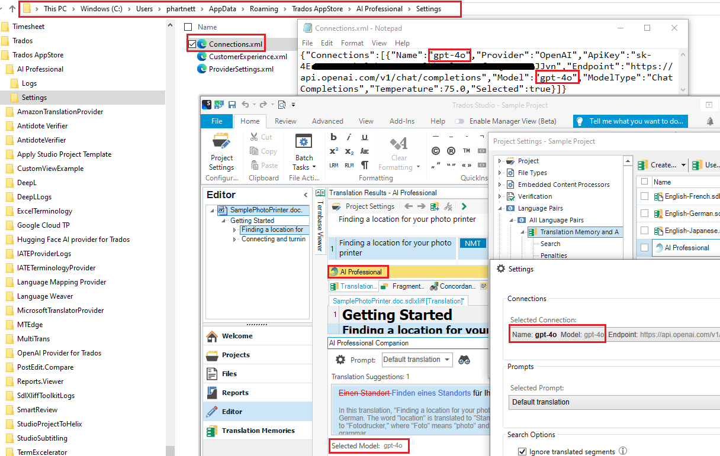720x456 pixels.
Task: Click Tell me what you want to do
Action: 629,121
